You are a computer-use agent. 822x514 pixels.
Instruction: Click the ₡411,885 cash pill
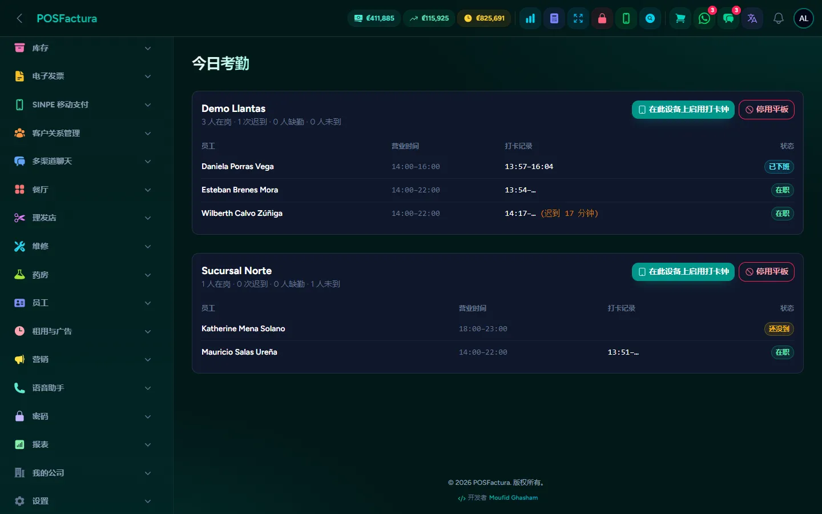pos(374,18)
